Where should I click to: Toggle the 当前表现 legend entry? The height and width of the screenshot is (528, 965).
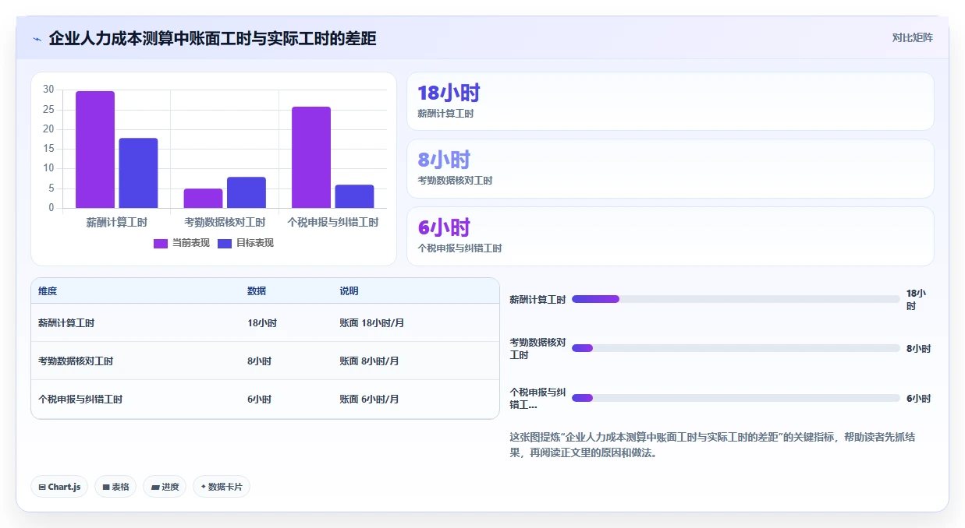(x=181, y=243)
